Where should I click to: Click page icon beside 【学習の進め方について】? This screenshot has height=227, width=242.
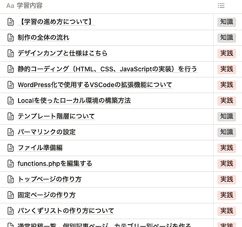coord(11,22)
